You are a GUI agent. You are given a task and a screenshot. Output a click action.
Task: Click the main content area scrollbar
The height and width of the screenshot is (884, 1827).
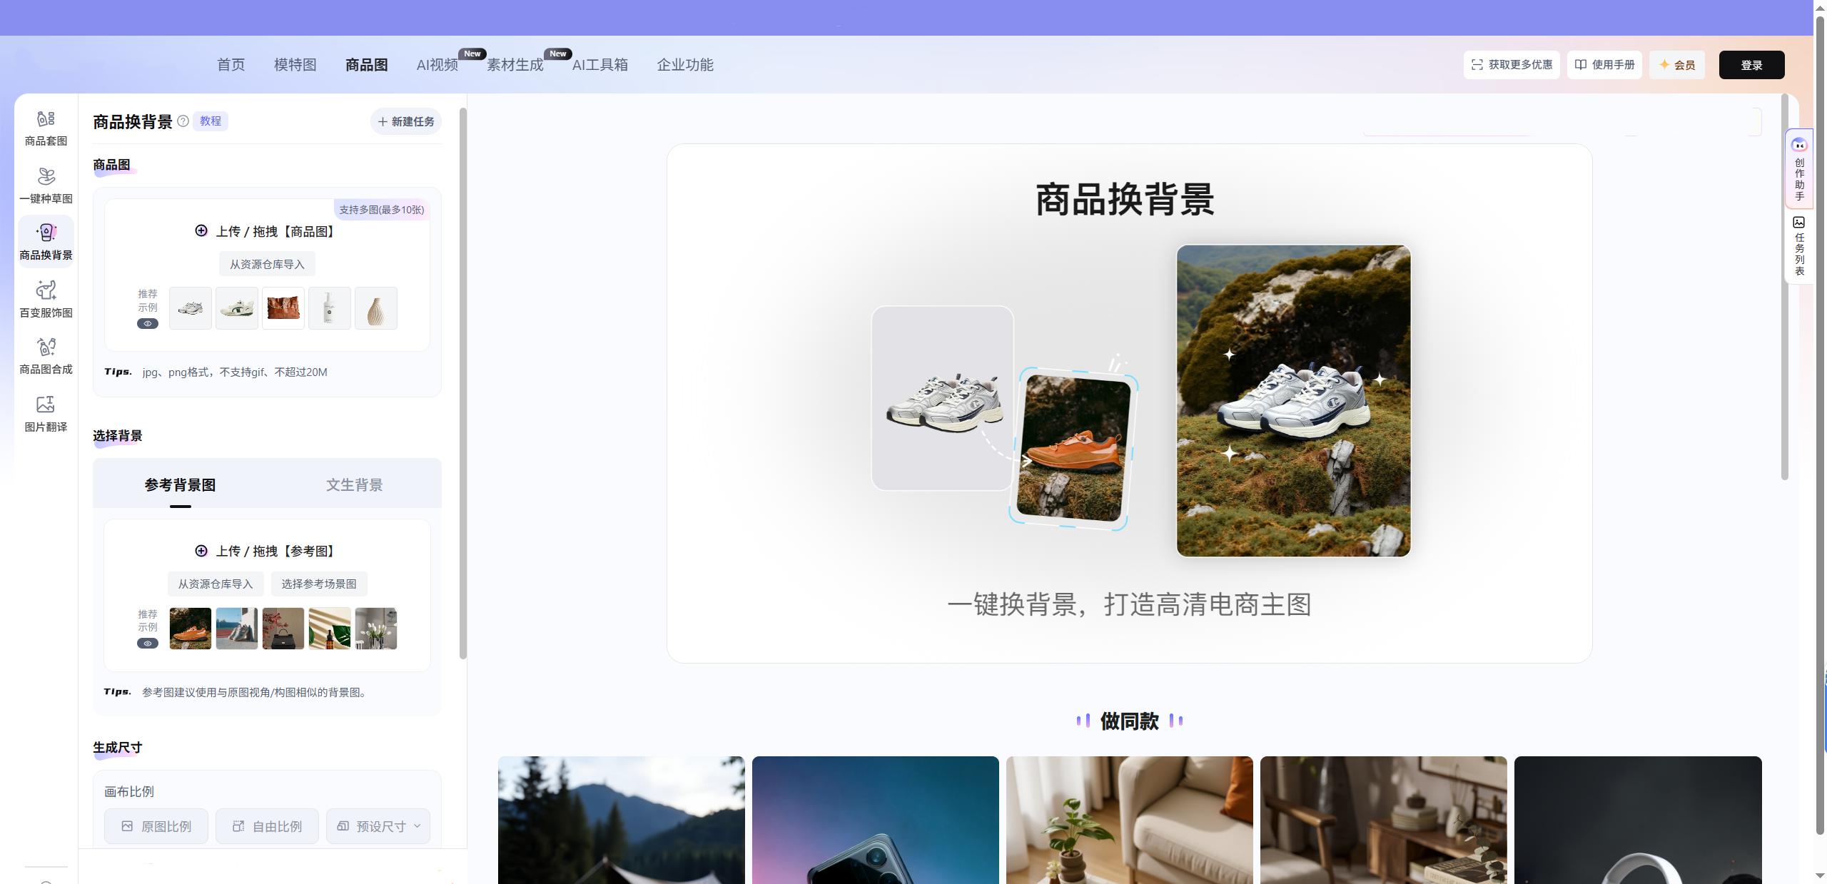click(x=1785, y=287)
